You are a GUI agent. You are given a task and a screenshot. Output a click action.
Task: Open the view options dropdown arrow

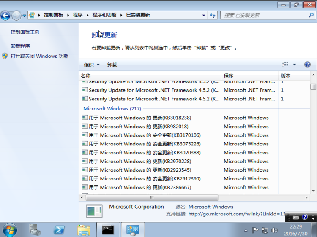(295, 65)
